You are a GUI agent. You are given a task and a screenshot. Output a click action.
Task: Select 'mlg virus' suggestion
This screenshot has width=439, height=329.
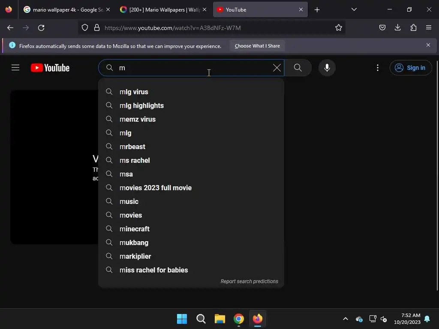pyautogui.click(x=191, y=92)
